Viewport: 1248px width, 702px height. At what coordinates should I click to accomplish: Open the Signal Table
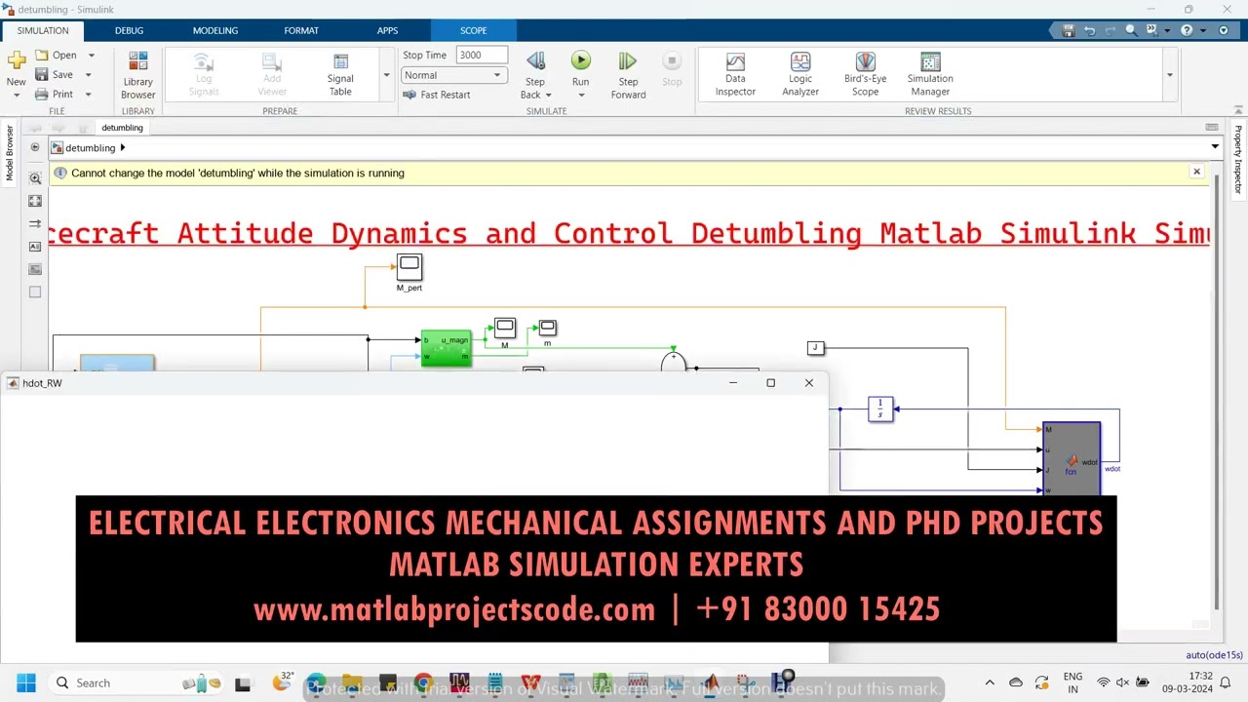tap(340, 75)
